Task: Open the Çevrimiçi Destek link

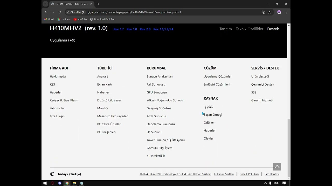Action: click(x=263, y=84)
